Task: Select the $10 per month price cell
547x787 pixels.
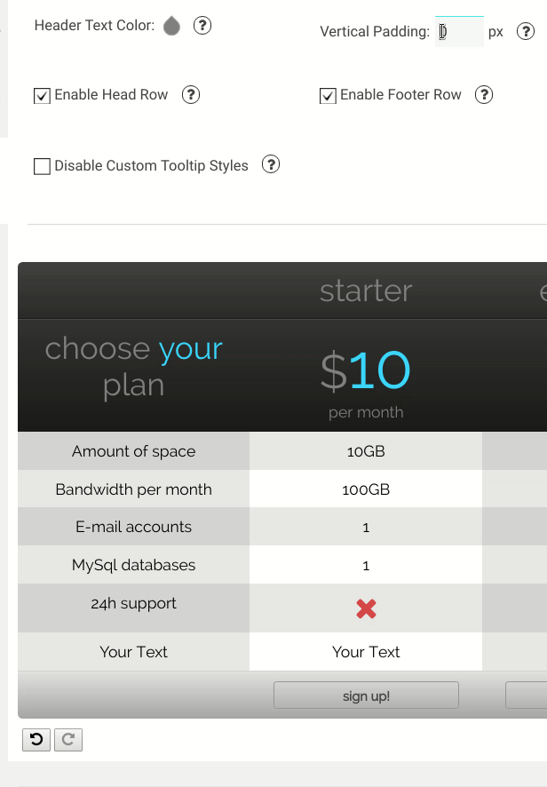Action: point(366,376)
